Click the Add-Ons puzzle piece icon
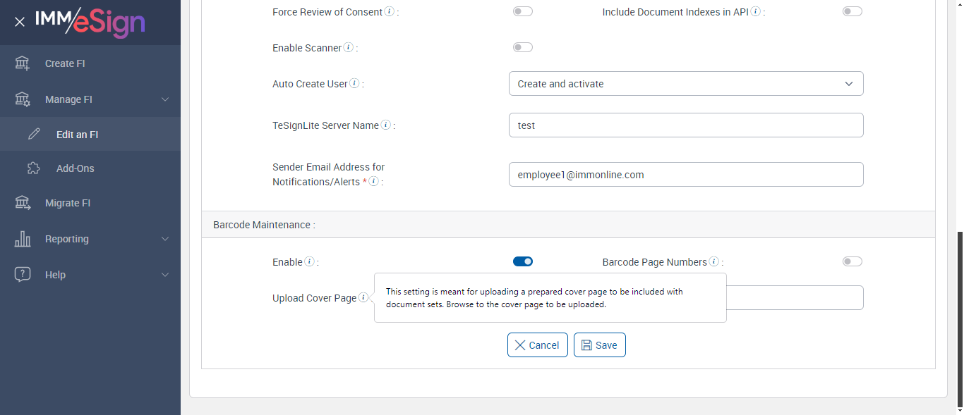The width and height of the screenshot is (964, 415). (x=34, y=168)
